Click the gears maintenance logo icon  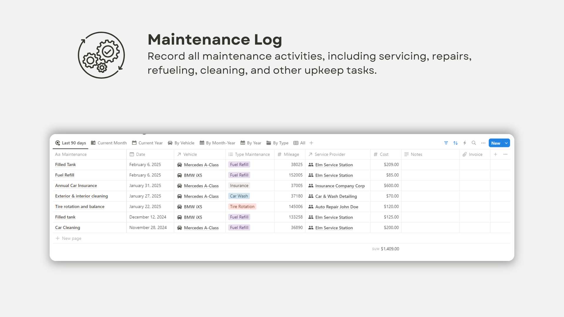(x=101, y=55)
